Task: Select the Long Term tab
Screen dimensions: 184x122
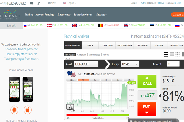Action: (107, 45)
